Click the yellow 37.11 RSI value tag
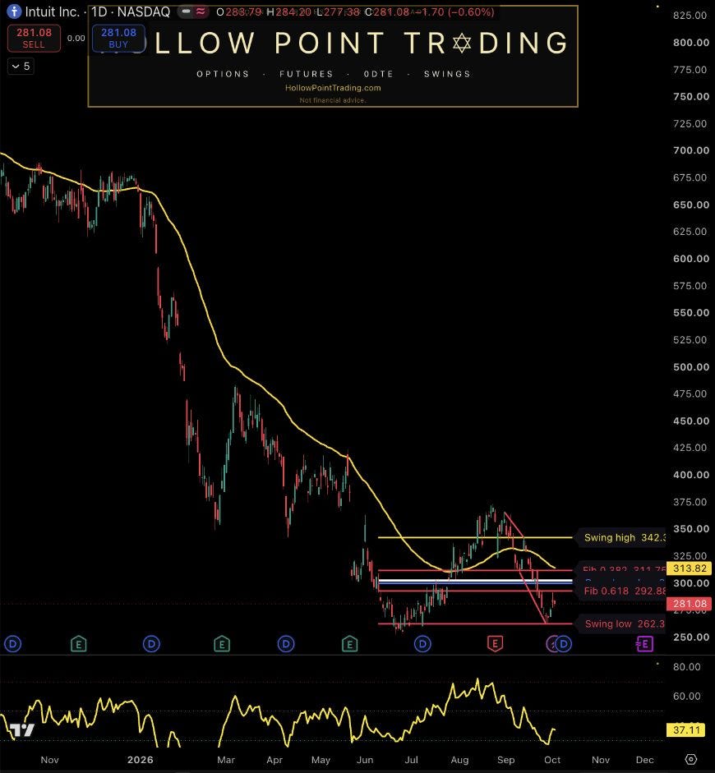 tap(686, 729)
